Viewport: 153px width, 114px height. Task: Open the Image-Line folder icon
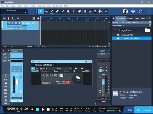tap(147, 30)
